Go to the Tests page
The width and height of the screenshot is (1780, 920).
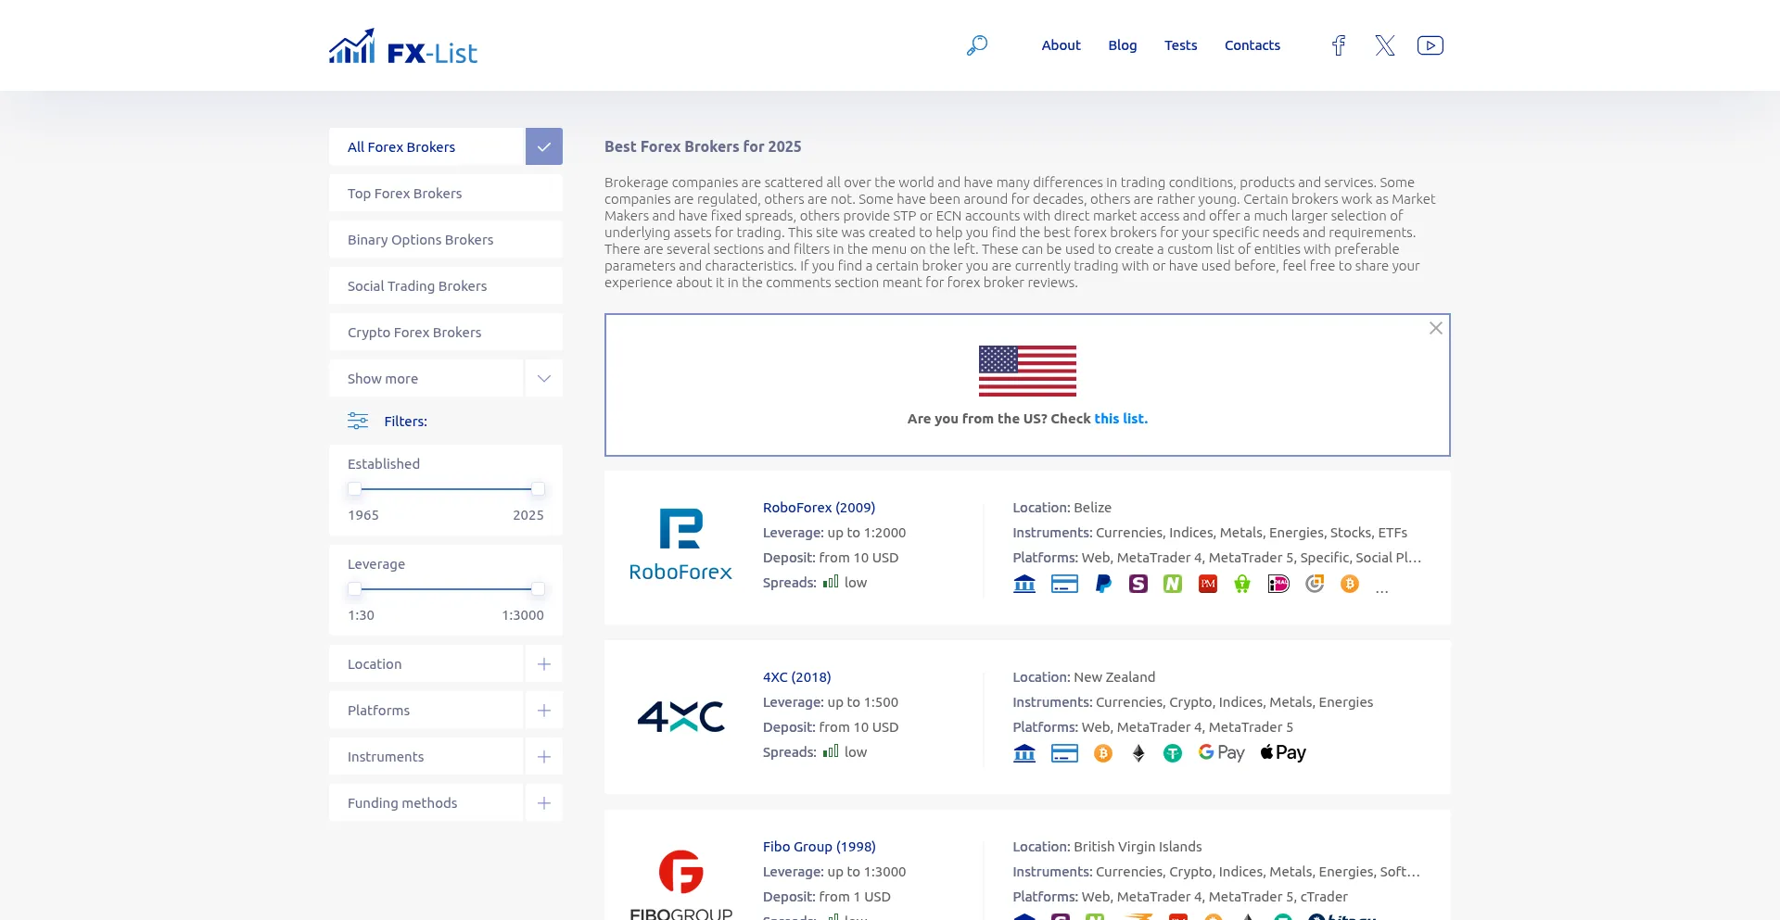tap(1180, 45)
